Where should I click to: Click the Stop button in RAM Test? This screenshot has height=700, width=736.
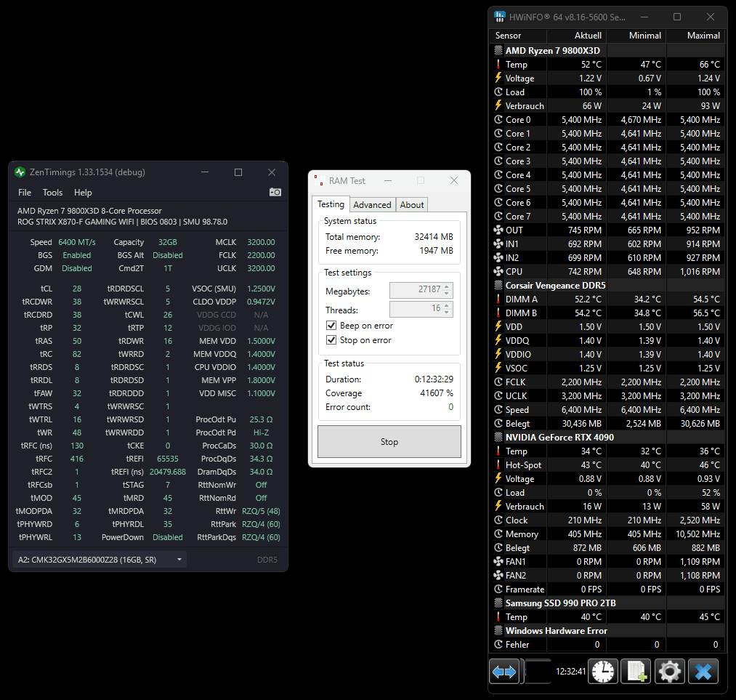389,441
